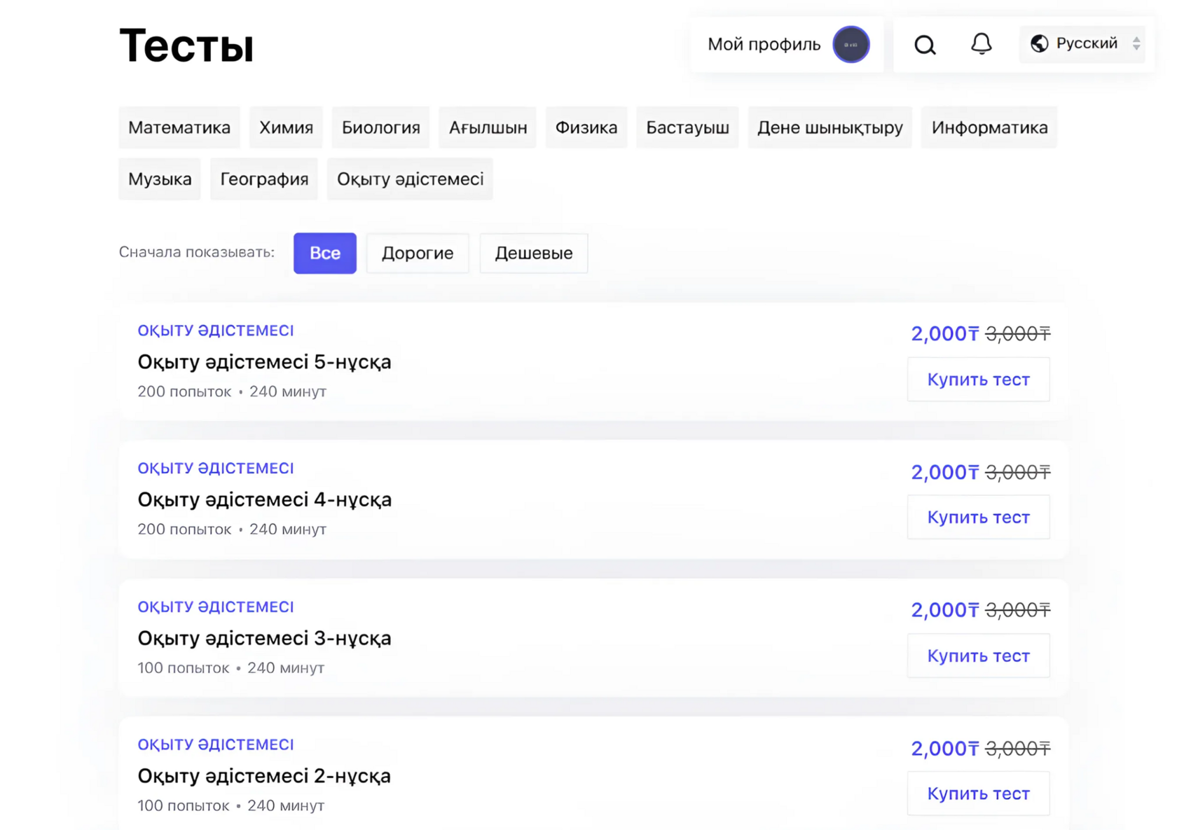Click the globe icon in language selector
Screen dimensions: 1177x830
(x=1039, y=43)
